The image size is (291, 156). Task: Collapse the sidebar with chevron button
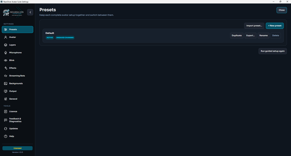30,12
